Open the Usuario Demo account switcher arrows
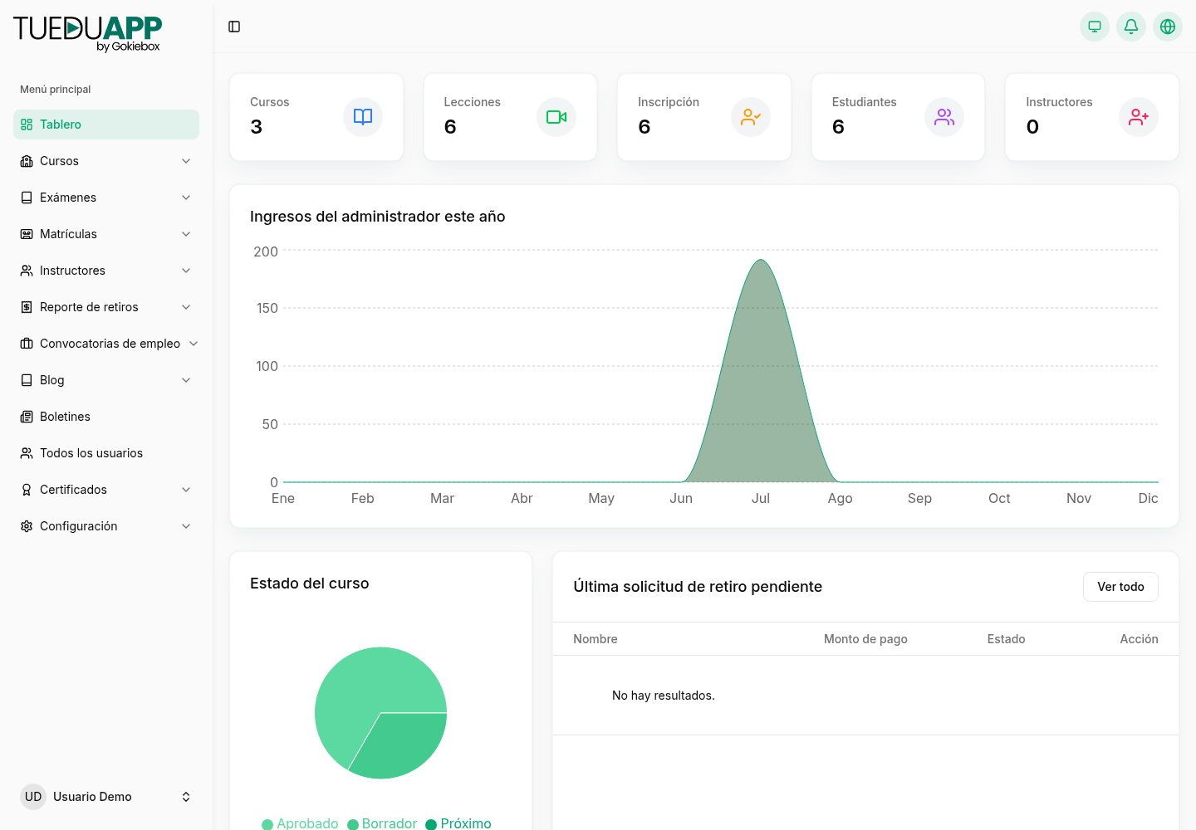Image resolution: width=1196 pixels, height=830 pixels. point(186,797)
